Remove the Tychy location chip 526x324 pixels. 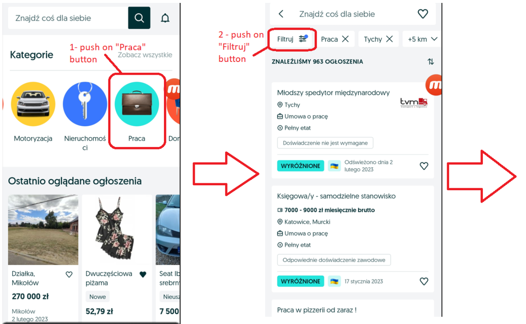click(x=389, y=39)
